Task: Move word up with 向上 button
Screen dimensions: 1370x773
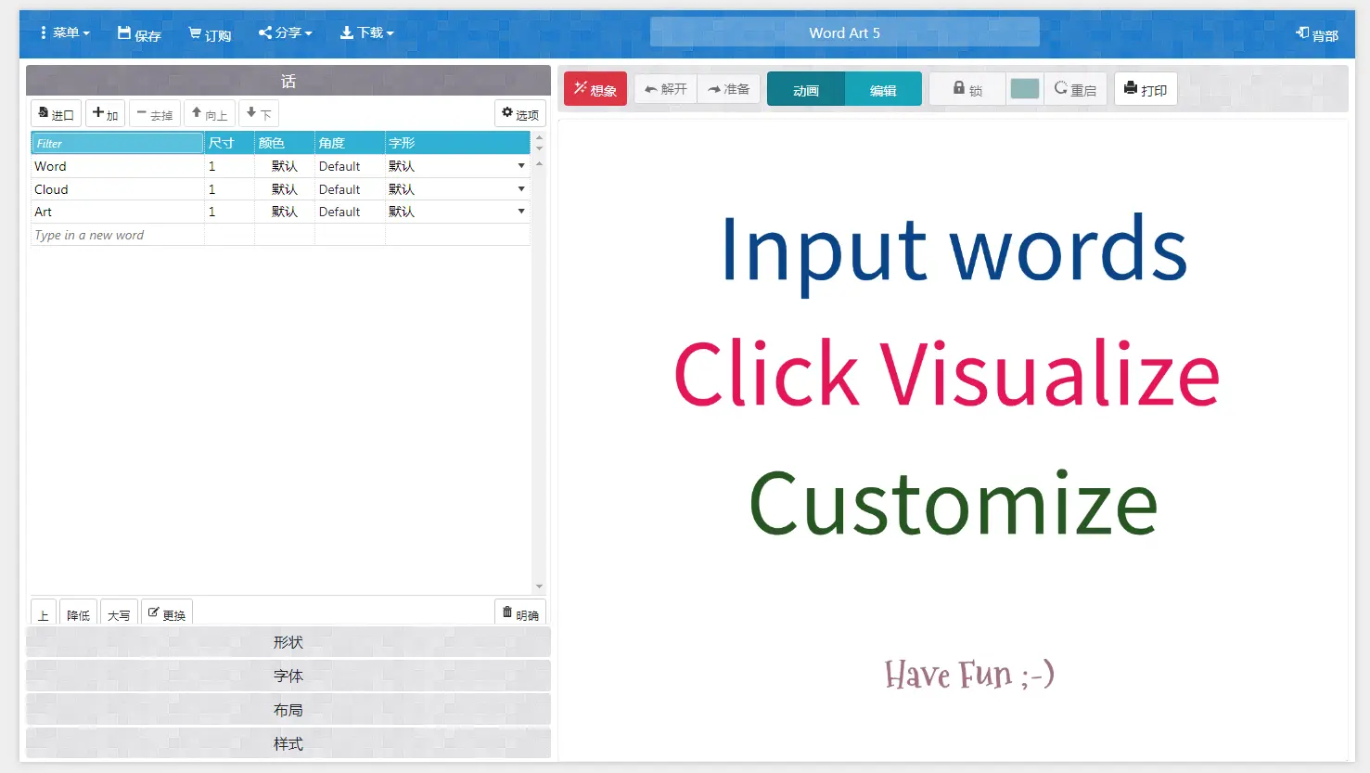Action: click(210, 114)
